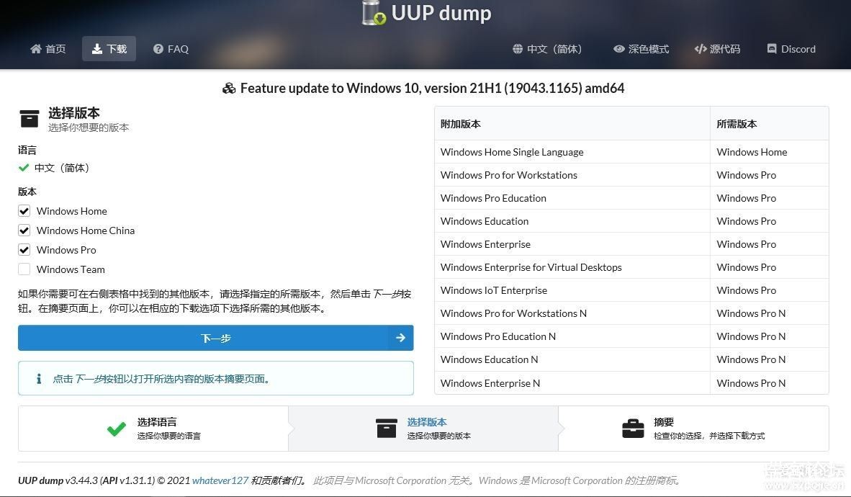Click the arrow icon on 下一步 button
Viewport: 851px width, 497px height.
(x=400, y=338)
